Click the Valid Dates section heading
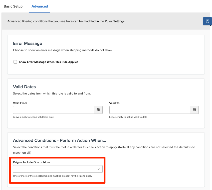This screenshot has height=190, width=212. [x=24, y=87]
